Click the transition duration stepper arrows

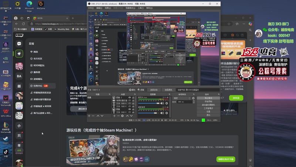[194, 102]
